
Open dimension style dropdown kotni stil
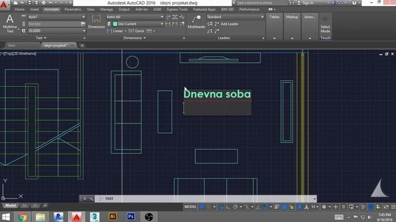pyautogui.click(x=135, y=17)
